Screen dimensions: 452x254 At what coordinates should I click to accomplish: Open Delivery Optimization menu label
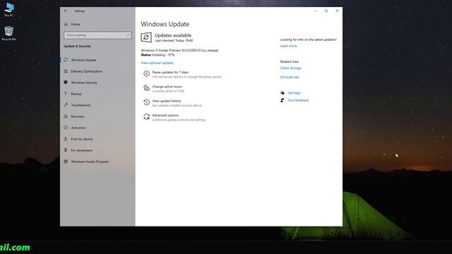86,71
